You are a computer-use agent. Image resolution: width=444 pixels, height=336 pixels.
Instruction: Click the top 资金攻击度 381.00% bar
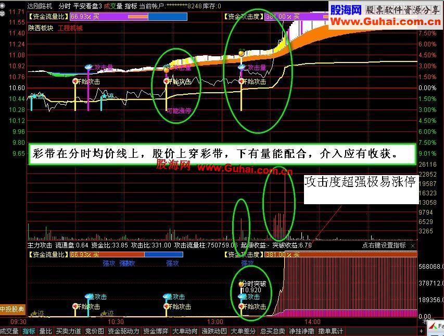click(297, 17)
